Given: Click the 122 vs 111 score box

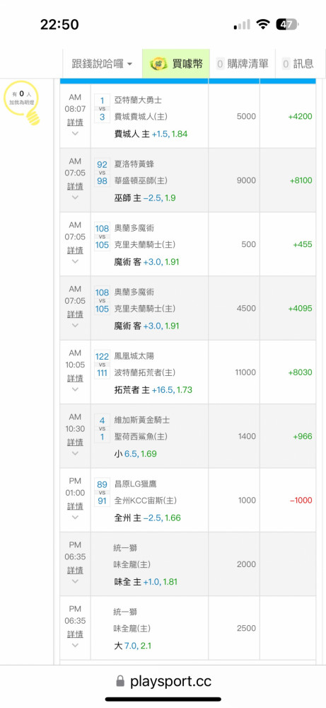Looking at the screenshot, I should click(102, 365).
